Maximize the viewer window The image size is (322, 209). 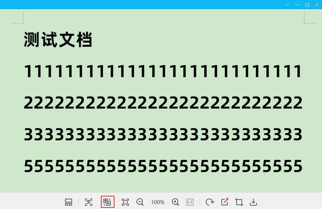(x=307, y=5)
